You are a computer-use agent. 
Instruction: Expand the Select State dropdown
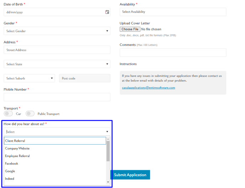tap(57, 64)
